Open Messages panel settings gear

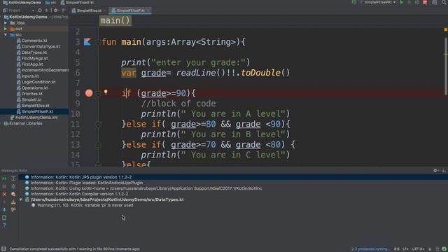click(435, 171)
